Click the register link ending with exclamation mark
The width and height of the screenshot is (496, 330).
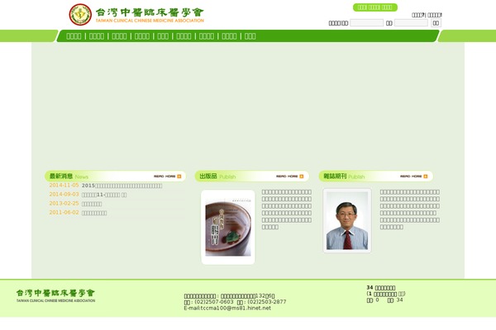click(435, 15)
